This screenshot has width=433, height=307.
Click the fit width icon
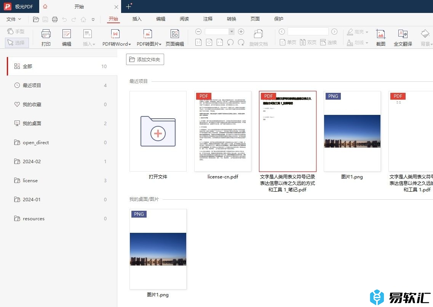point(220,42)
